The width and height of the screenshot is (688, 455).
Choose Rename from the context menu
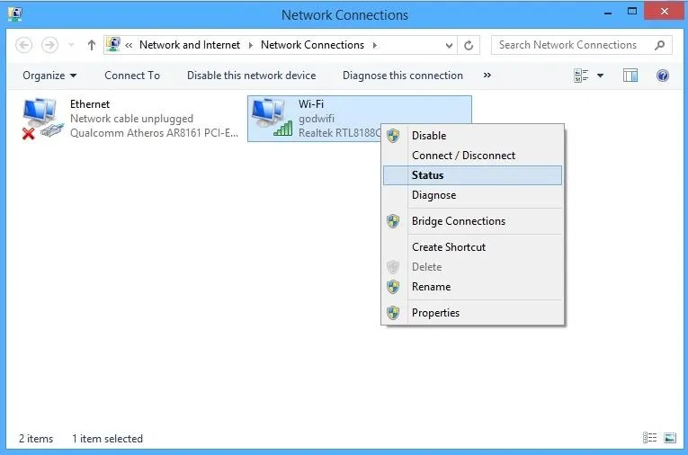tap(472, 287)
